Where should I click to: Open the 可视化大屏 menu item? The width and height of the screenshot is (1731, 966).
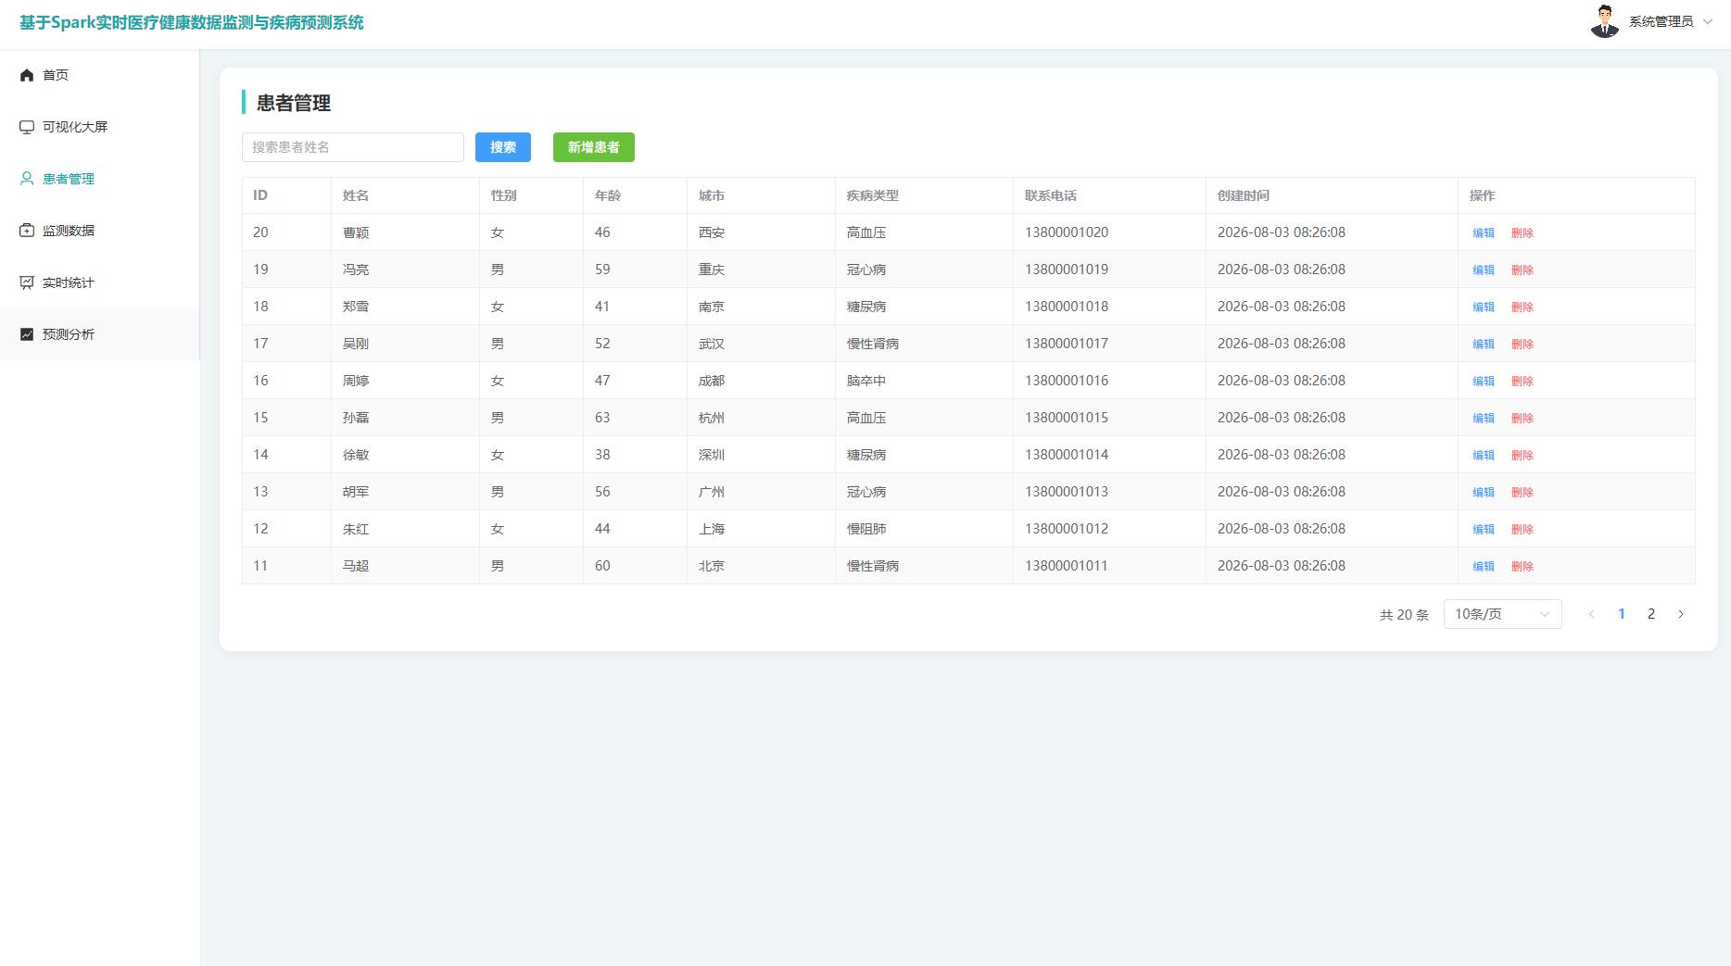(99, 127)
